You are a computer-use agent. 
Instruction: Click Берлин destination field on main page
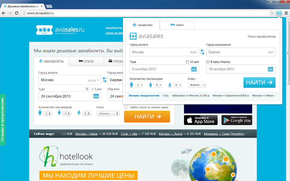tap(115, 80)
